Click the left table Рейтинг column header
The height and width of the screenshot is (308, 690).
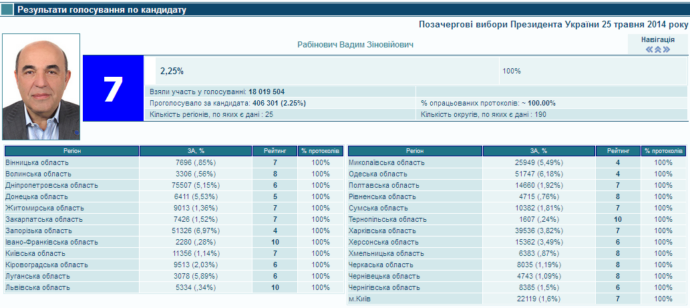(x=275, y=151)
